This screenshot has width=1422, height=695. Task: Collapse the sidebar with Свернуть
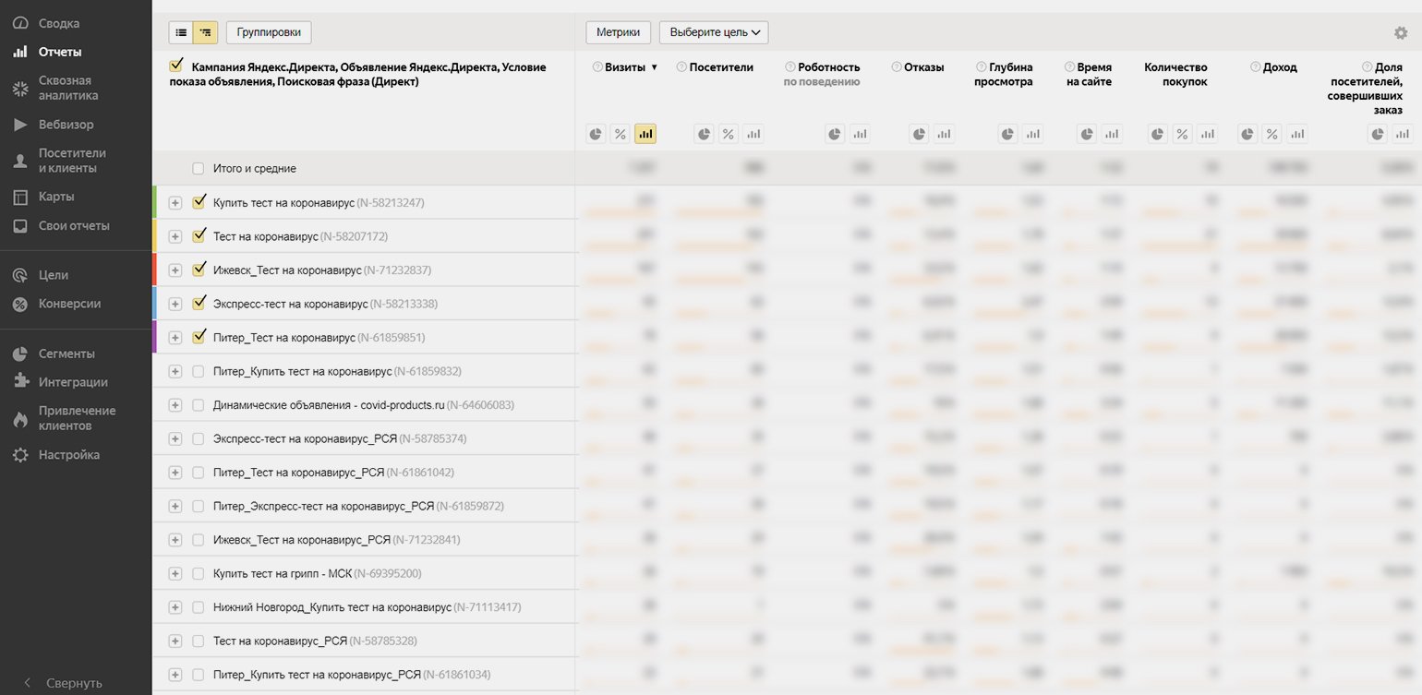63,683
